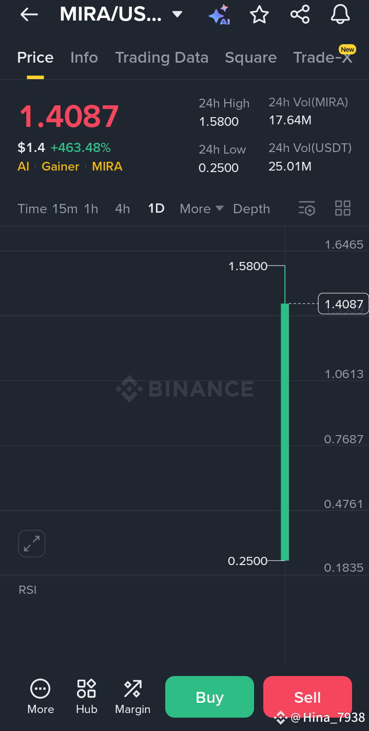369x731 pixels.
Task: Tap the share icon
Action: [300, 14]
